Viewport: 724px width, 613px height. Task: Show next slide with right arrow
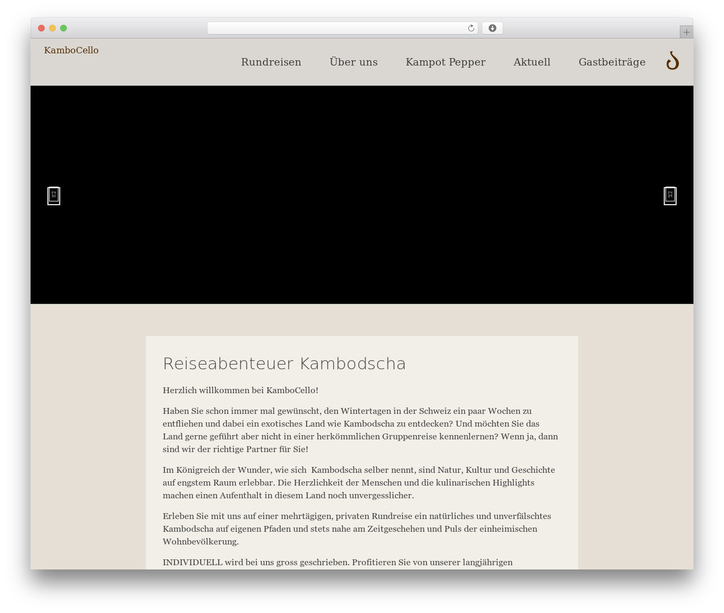tap(670, 196)
